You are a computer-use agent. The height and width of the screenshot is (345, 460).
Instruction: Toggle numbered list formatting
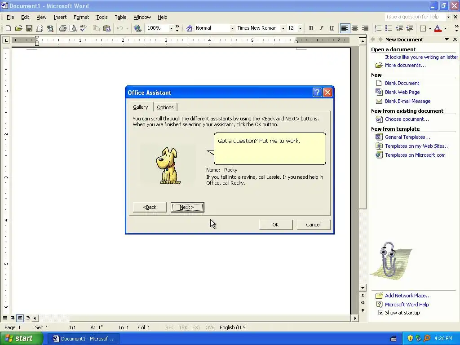tap(378, 28)
